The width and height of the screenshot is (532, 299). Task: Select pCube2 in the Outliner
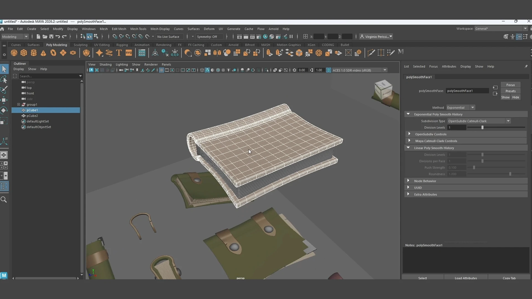point(32,116)
